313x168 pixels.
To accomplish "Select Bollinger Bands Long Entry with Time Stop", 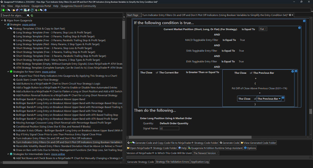I will point(58,111).
